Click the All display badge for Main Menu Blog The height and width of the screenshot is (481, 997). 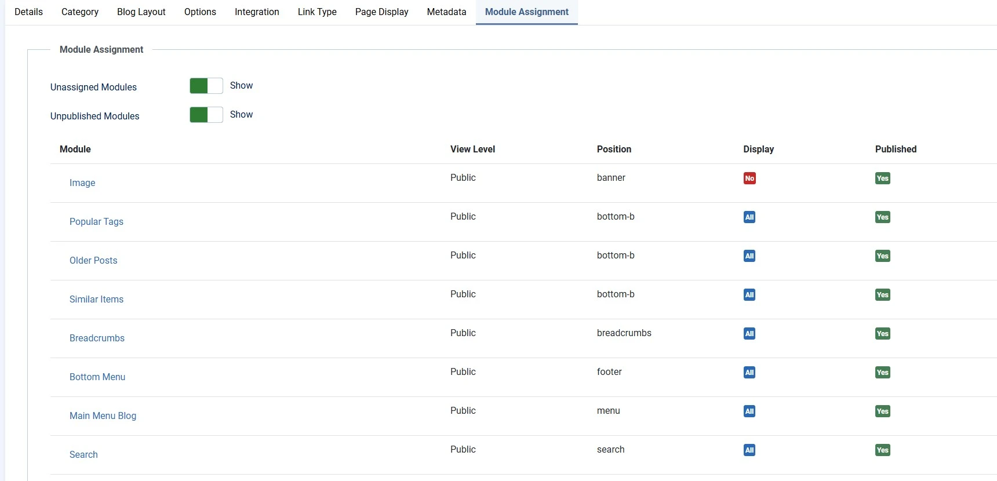pos(749,411)
